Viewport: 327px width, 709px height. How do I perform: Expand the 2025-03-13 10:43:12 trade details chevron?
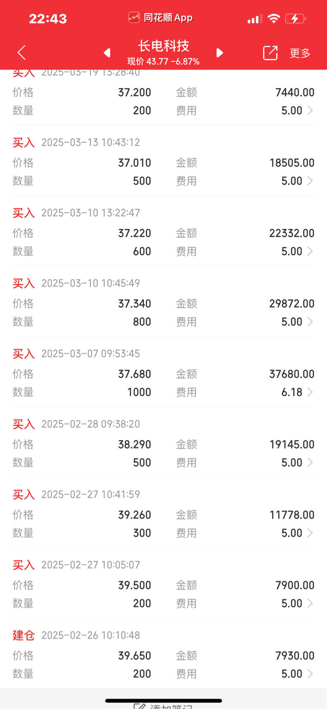pos(310,181)
